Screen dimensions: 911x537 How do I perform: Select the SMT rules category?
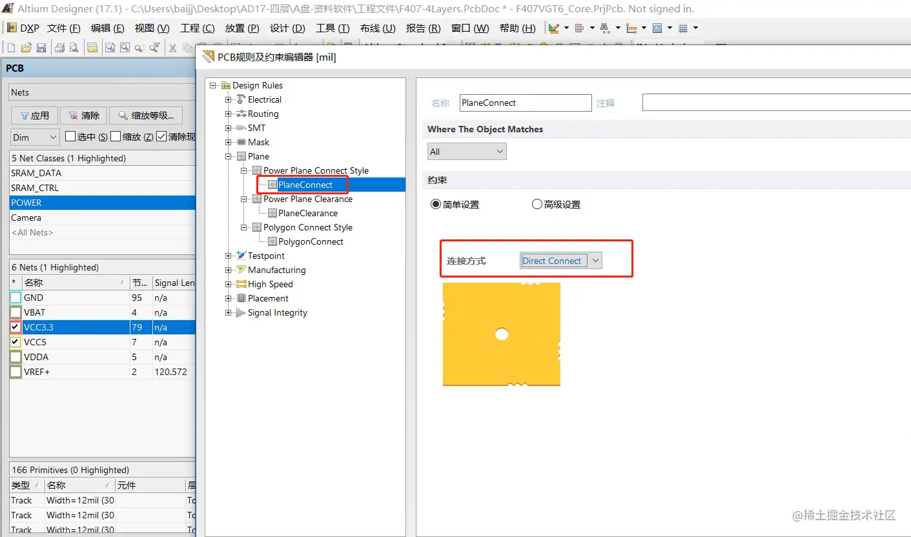(256, 128)
